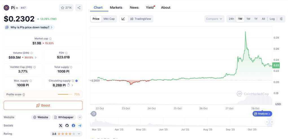Open the X (Twitter) social link
This screenshot has width=288, height=139.
(60, 125)
